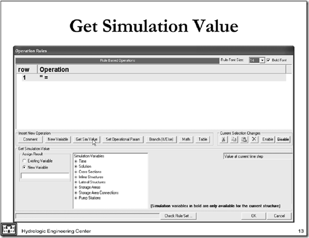Click the Copy selection icon
The height and width of the screenshot is (238, 309).
(234, 140)
